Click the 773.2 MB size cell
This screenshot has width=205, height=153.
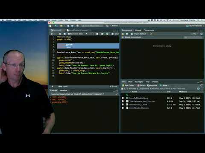(171, 105)
